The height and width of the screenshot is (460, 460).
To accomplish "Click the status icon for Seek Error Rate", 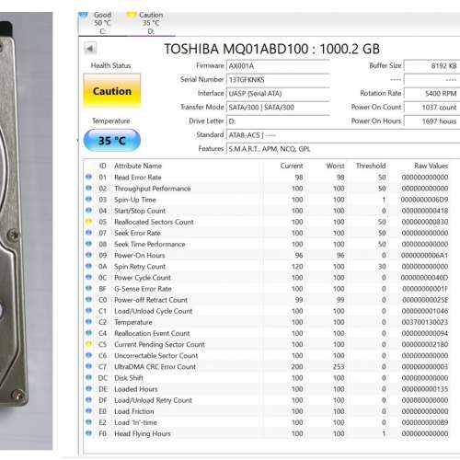I will (89, 233).
